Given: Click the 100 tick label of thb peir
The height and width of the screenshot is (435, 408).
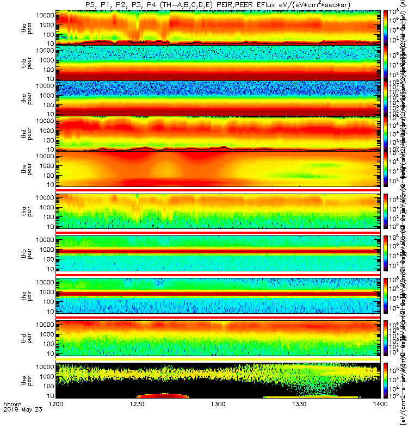Looking at the screenshot, I should click(x=49, y=259).
